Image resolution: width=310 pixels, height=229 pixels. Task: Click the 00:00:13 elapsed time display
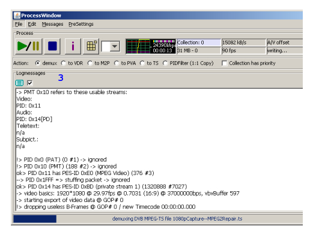tap(162, 50)
